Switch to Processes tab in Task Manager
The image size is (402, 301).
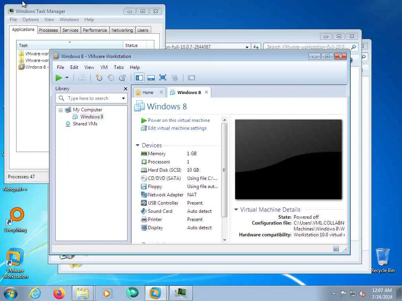coord(48,30)
